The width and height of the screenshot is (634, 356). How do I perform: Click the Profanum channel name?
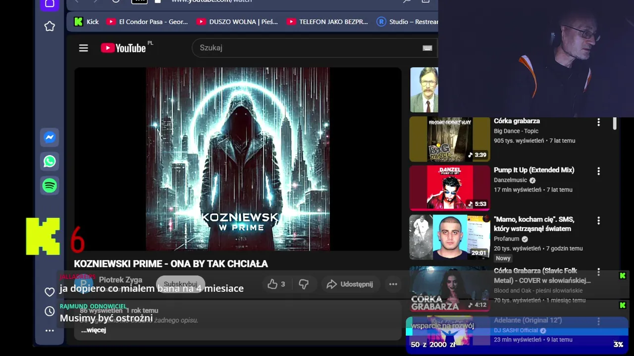tap(506, 239)
